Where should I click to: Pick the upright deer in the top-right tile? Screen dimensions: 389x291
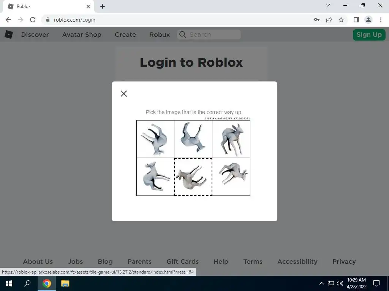[231, 139]
